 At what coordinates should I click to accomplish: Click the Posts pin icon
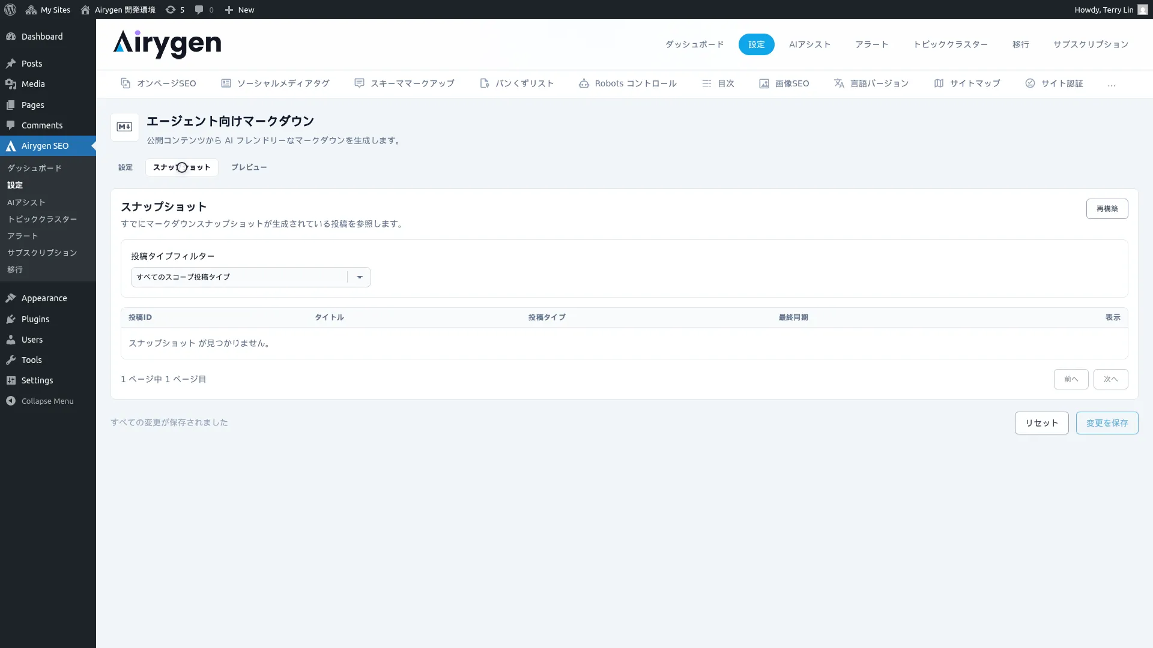(x=11, y=64)
